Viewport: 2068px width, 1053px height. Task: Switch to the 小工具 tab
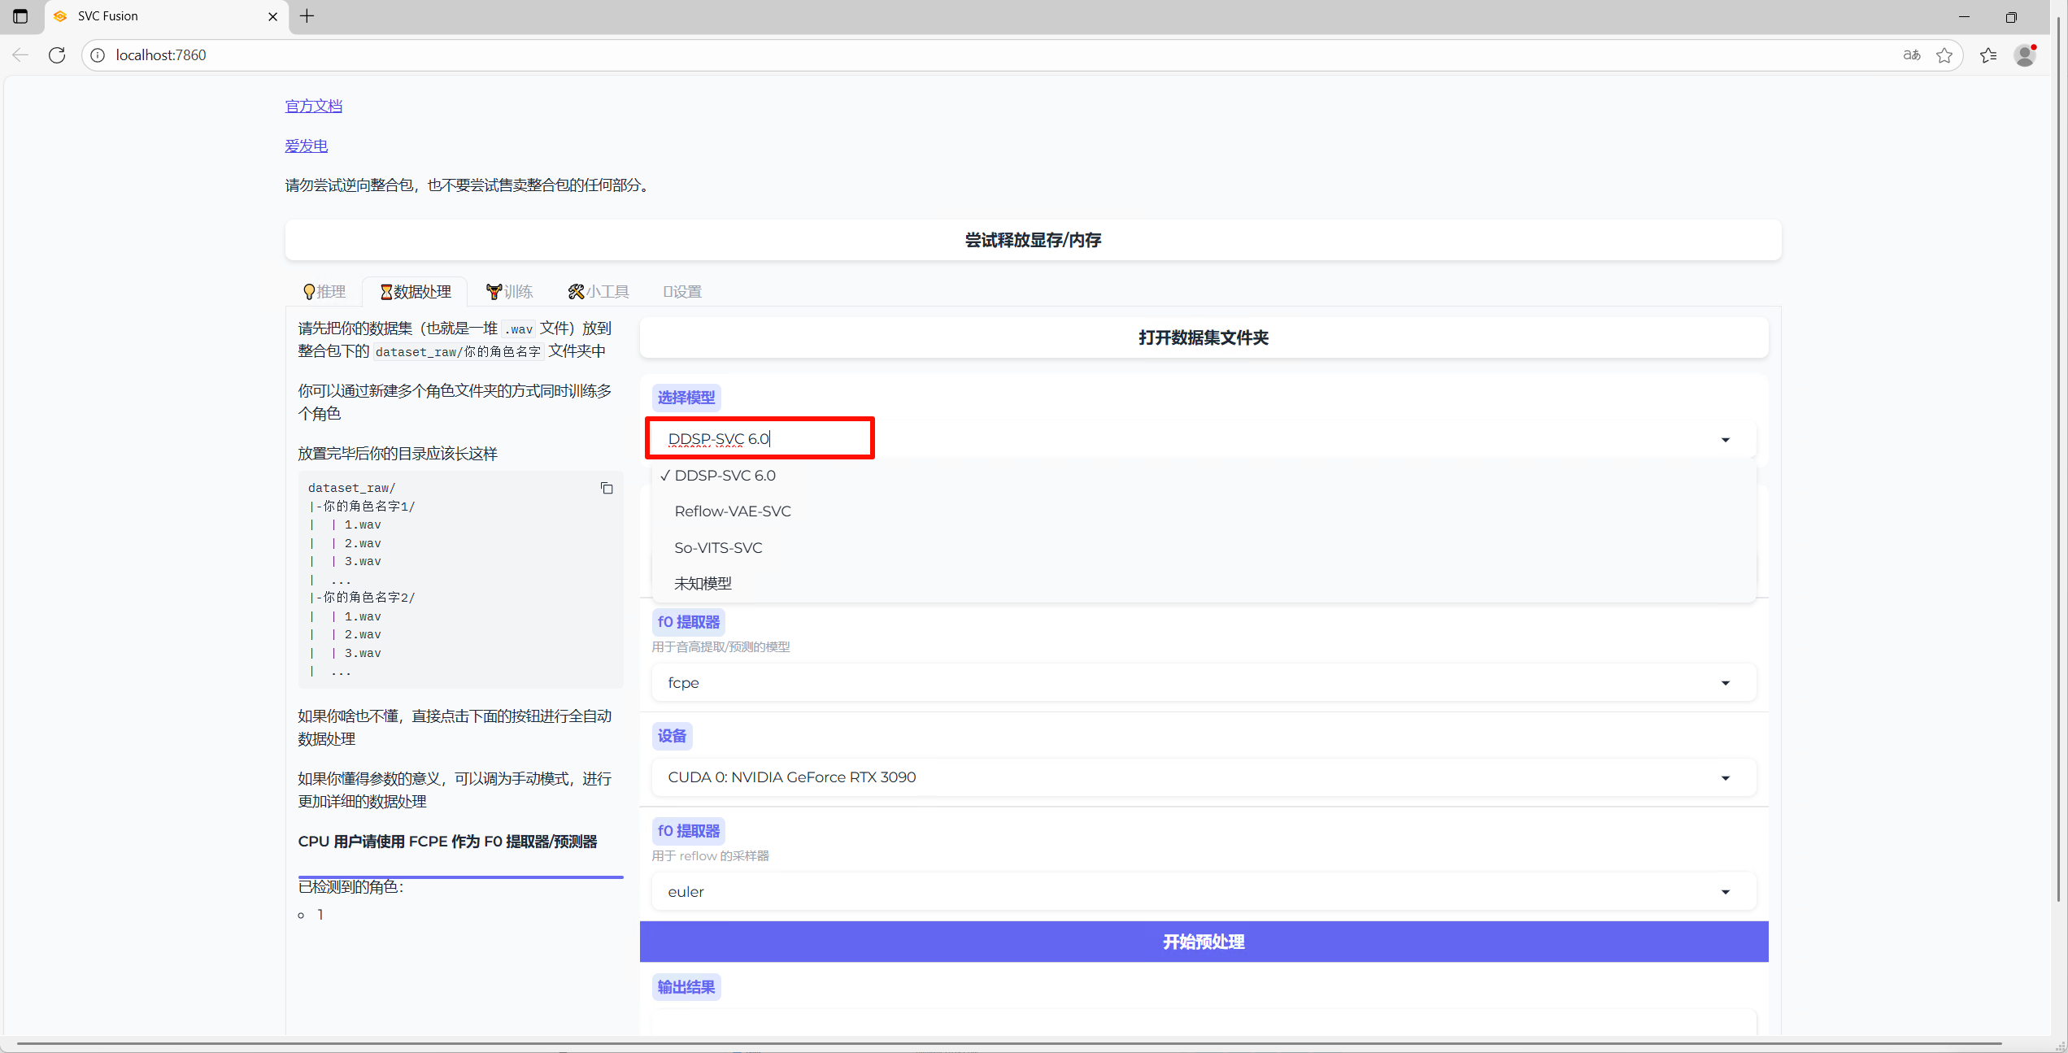599,292
